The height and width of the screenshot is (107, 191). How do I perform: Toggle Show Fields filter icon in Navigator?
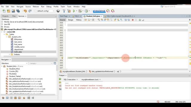(x=7, y=98)
